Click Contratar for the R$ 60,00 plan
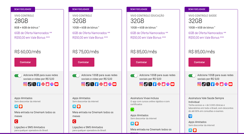This screenshot has width=244, height=134. [x=25, y=62]
